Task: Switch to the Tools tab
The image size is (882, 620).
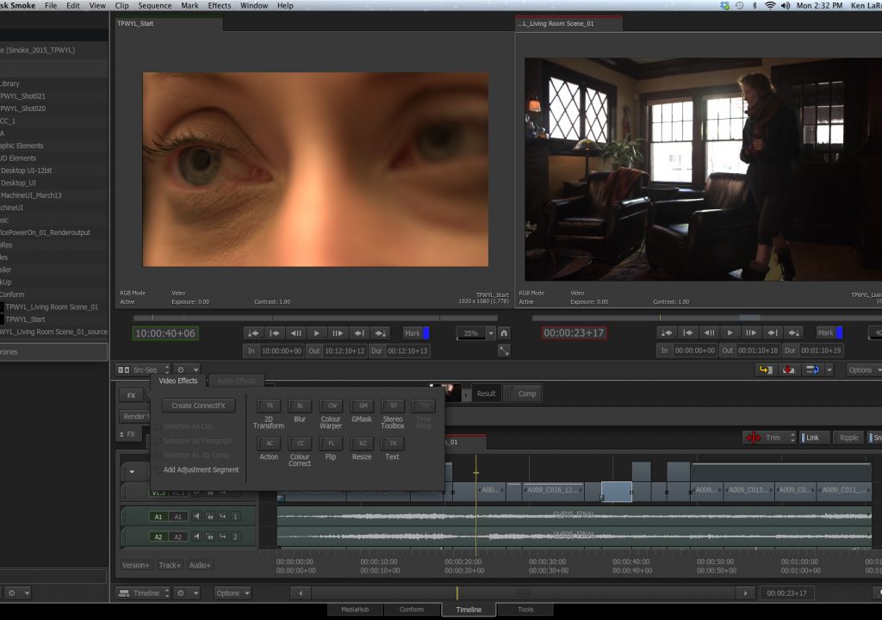Action: 525,610
